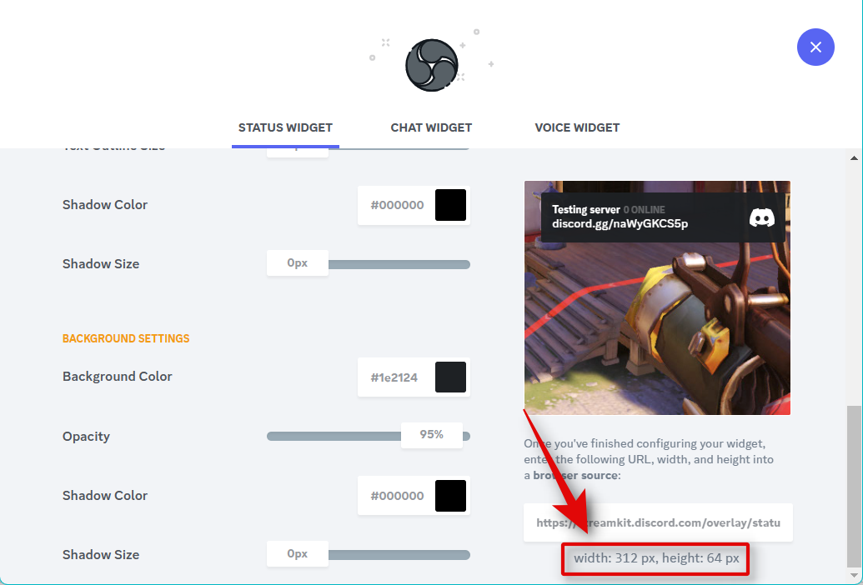Open the Voice Widget tab
The height and width of the screenshot is (585, 863).
point(577,127)
